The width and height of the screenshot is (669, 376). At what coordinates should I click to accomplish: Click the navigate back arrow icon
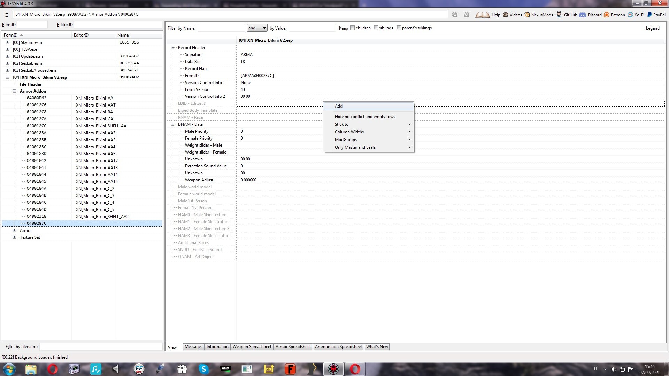[455, 15]
